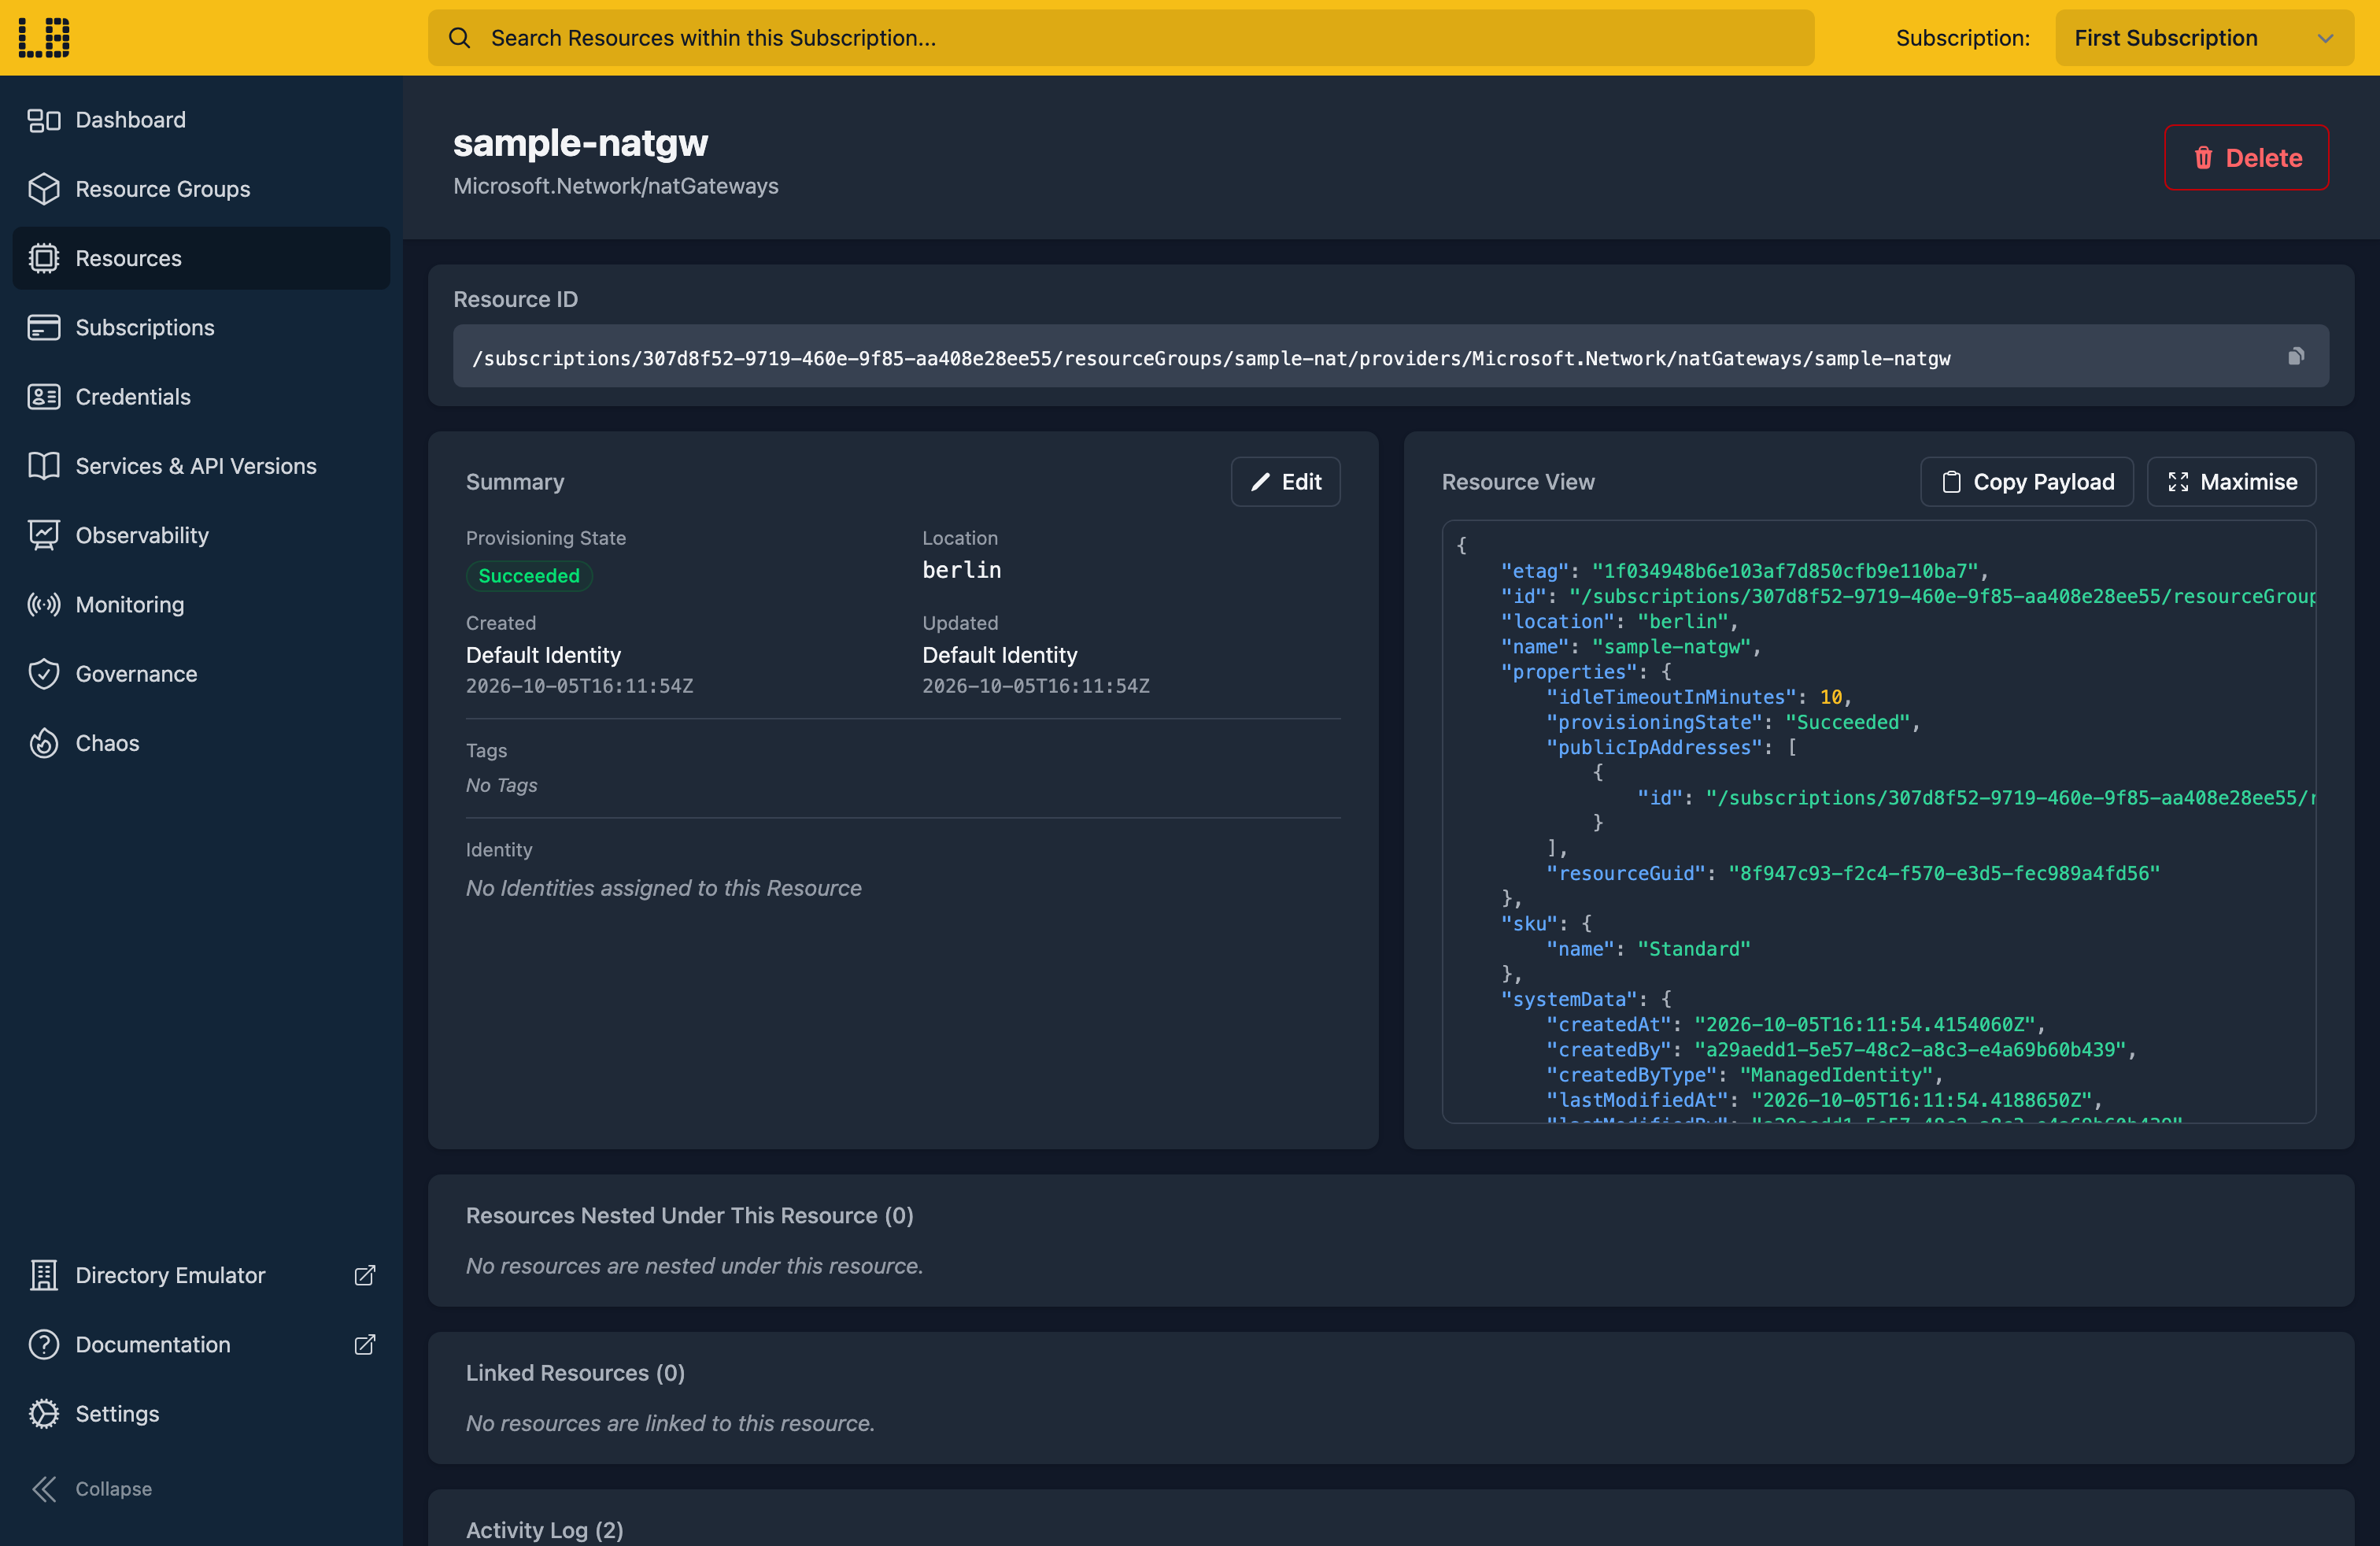Click the Subscriptions card icon
Viewport: 2380px width, 1546px height.
44,327
